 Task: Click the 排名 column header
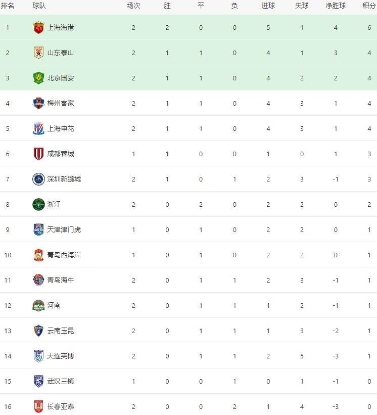pyautogui.click(x=8, y=6)
